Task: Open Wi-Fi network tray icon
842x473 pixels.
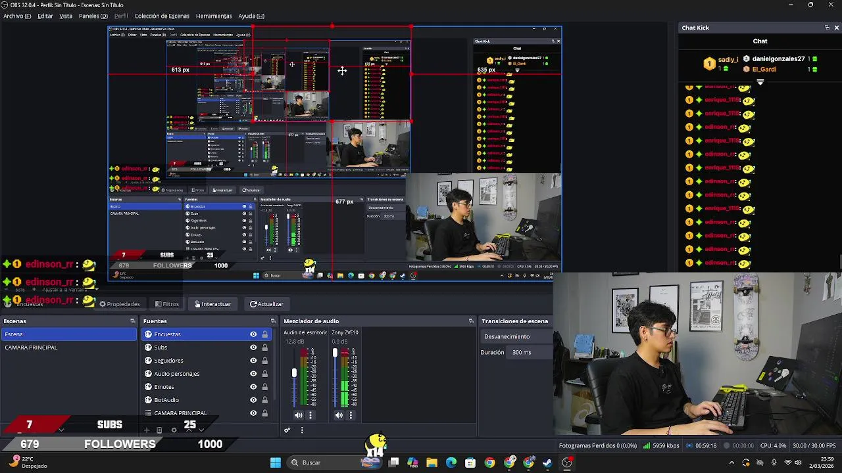Action: coord(788,462)
